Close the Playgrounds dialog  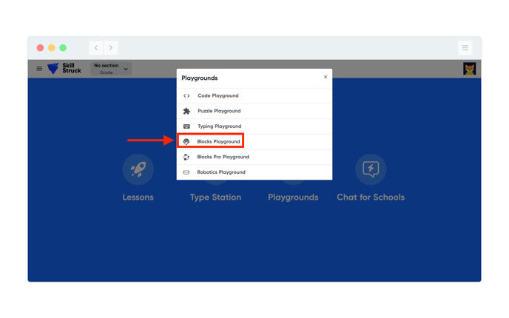[x=326, y=77]
